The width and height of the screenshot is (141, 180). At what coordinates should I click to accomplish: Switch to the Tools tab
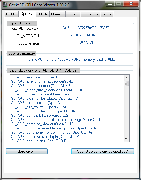107,14
